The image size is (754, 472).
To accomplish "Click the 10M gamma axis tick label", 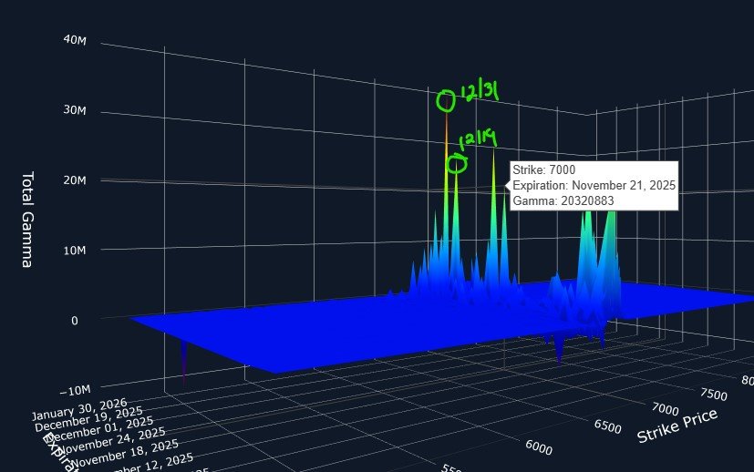I will tap(75, 251).
